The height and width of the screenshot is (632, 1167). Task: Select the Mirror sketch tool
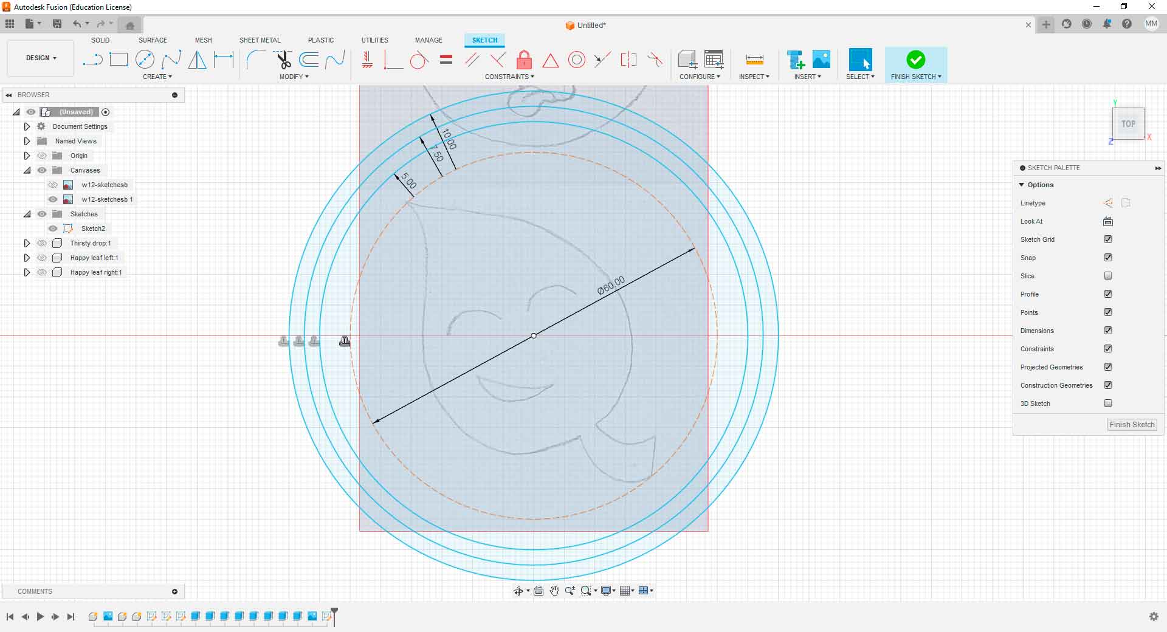[x=197, y=60]
